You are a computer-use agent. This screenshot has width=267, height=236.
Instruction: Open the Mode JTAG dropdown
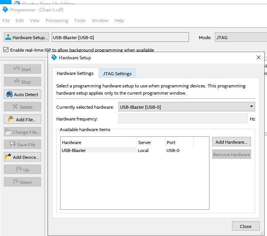tap(241, 37)
